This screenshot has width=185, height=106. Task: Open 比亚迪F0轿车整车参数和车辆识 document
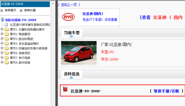(30, 25)
